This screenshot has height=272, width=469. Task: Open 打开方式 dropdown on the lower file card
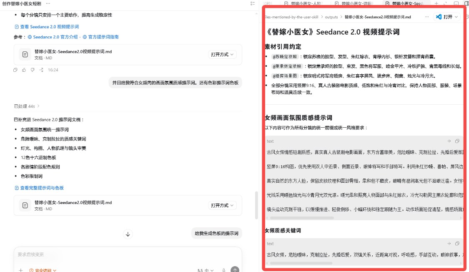click(x=222, y=205)
